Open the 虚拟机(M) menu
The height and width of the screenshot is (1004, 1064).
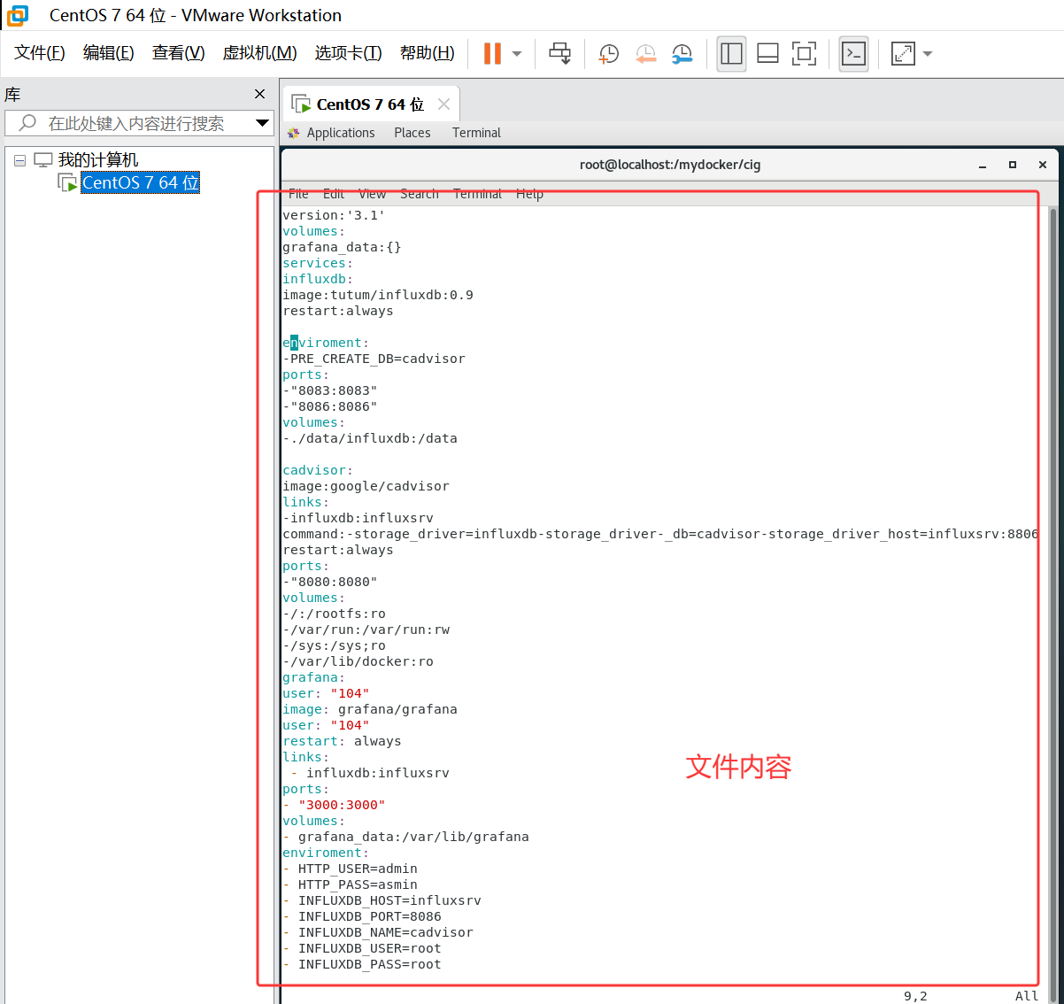click(259, 52)
